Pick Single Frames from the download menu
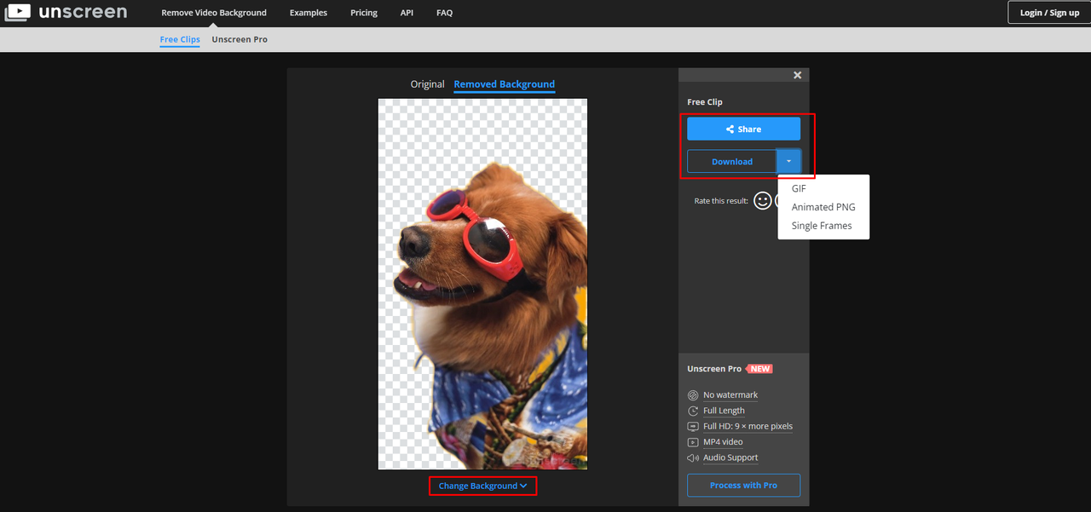Image resolution: width=1091 pixels, height=512 pixels. coord(822,226)
